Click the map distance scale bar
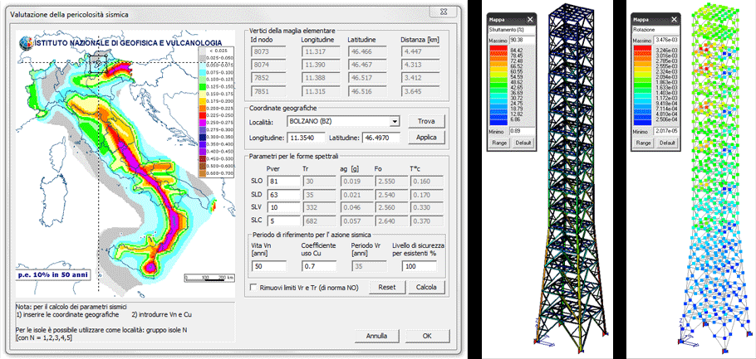 point(209,278)
